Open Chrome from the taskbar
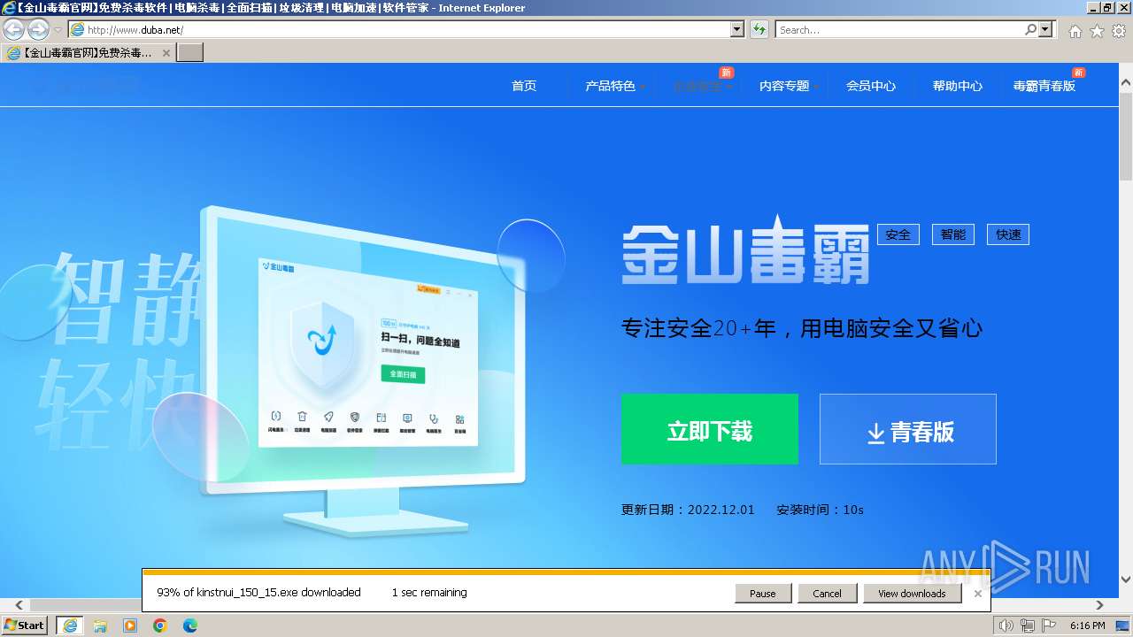 tap(160, 625)
